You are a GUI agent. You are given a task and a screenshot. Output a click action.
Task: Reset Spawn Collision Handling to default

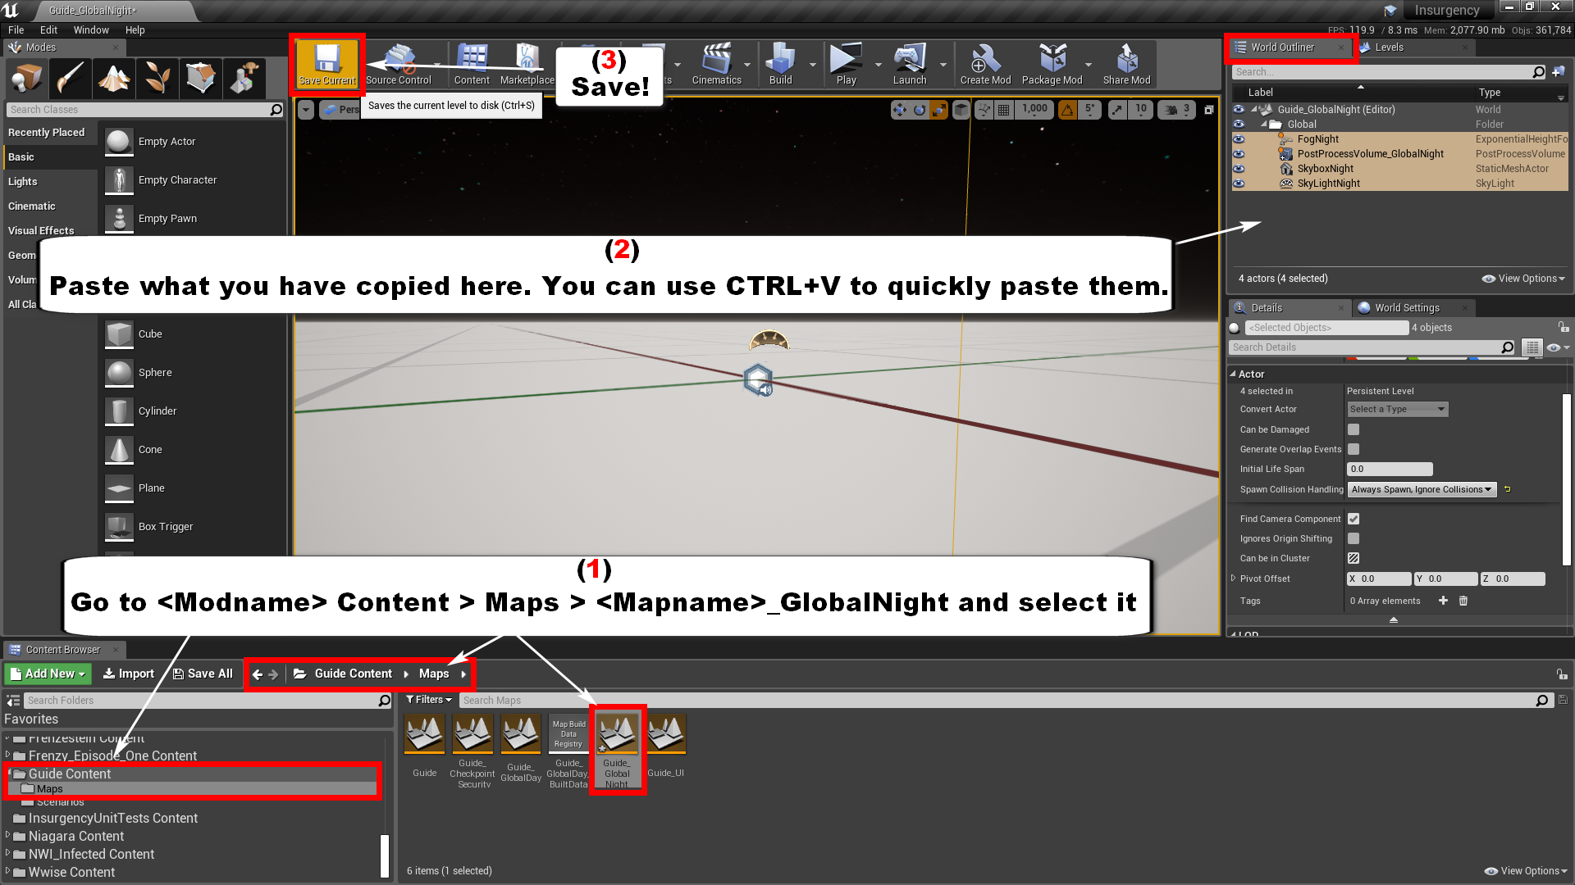coord(1507,489)
